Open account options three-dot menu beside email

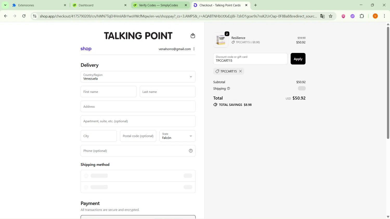[x=194, y=49]
